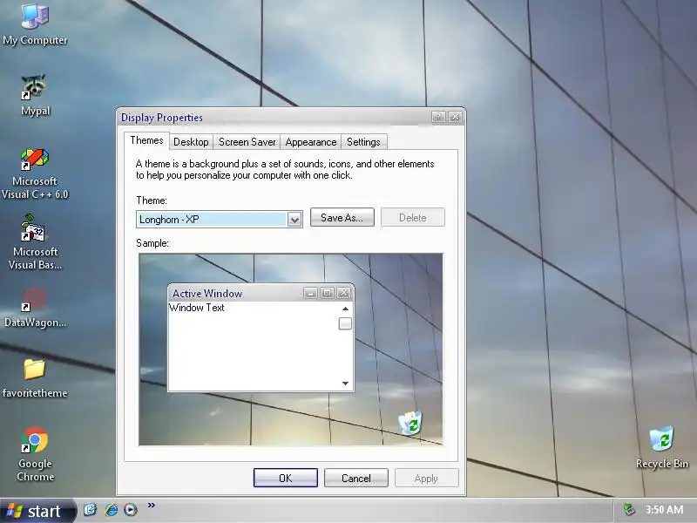
Task: Launch Internet Explorer from quick launch
Action: pos(112,509)
